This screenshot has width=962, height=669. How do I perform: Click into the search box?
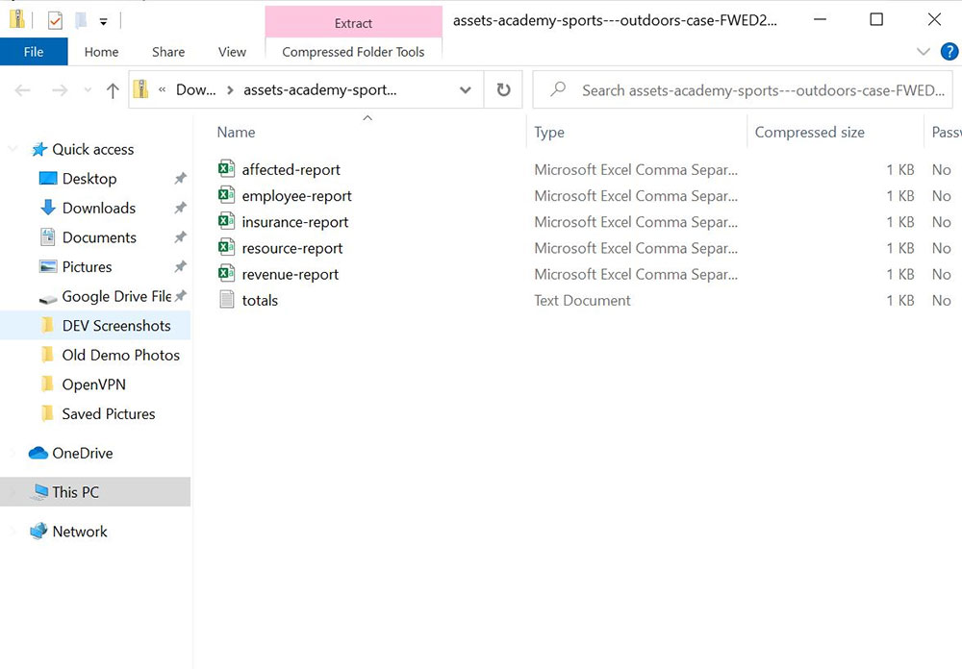(760, 90)
